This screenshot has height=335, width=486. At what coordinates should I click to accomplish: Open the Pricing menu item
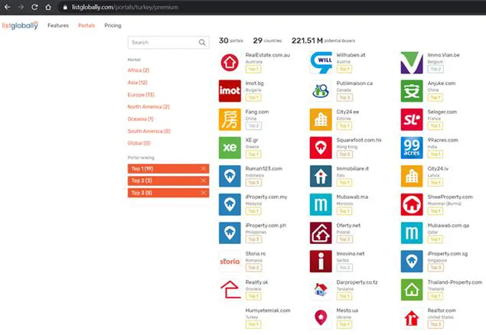pos(113,25)
